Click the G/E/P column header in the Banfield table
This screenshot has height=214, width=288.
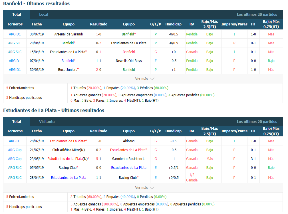156,24
